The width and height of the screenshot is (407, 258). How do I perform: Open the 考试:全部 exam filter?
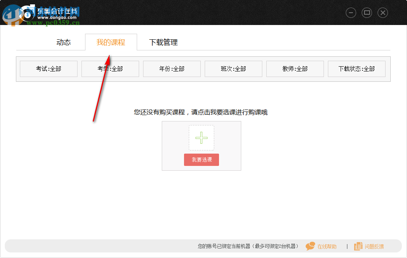tap(48, 69)
